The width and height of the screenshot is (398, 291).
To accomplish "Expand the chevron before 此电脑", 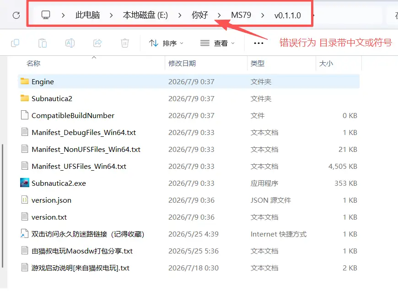I will [x=63, y=16].
